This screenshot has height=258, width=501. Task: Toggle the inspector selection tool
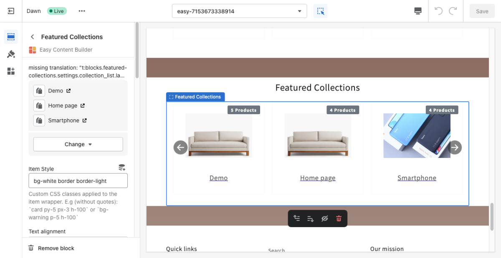tap(320, 11)
